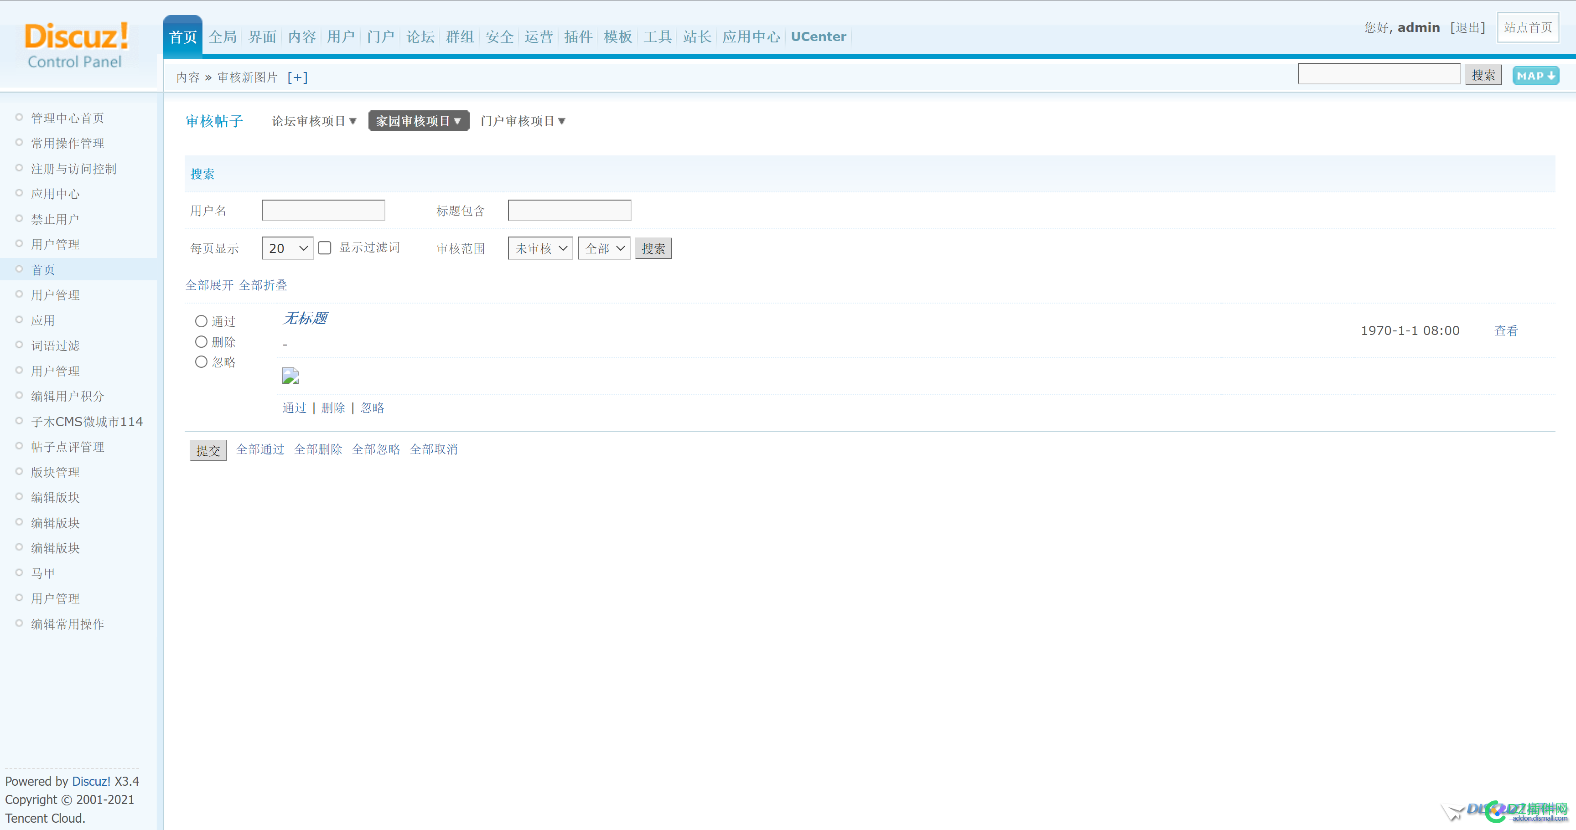Image resolution: width=1576 pixels, height=830 pixels.
Task: Open 编辑用户积分 in sidebar
Action: coord(68,397)
